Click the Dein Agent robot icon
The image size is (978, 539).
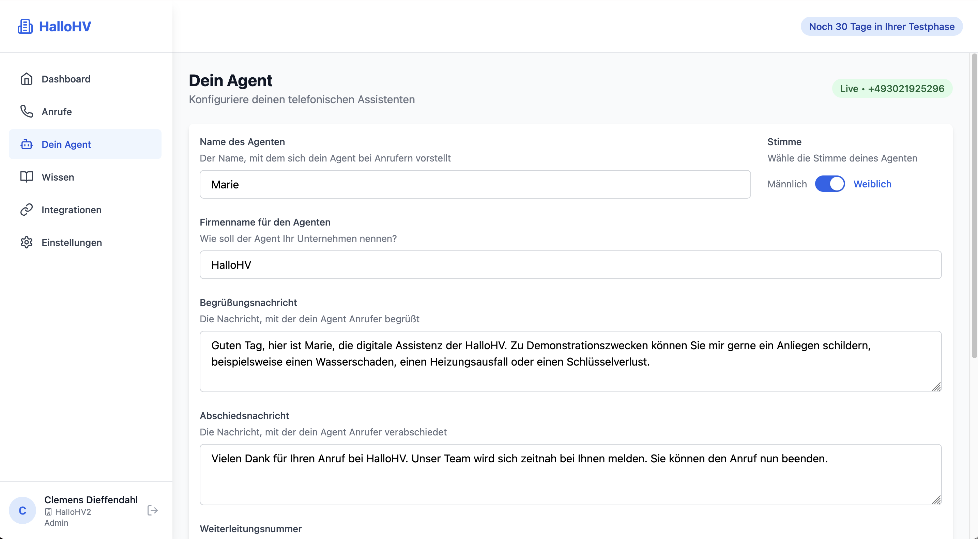tap(27, 144)
